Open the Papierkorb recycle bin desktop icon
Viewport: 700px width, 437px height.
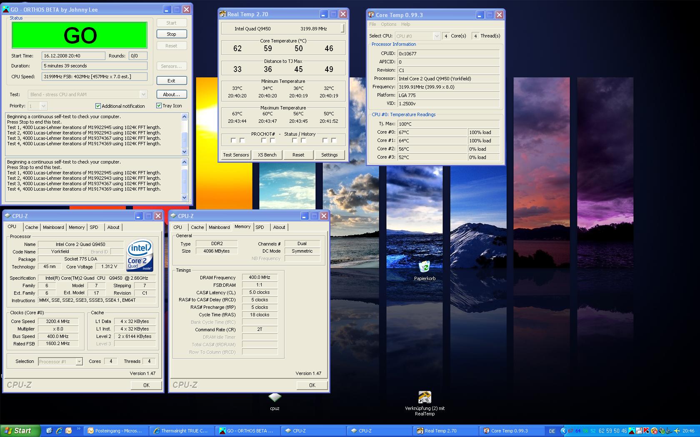(x=424, y=267)
